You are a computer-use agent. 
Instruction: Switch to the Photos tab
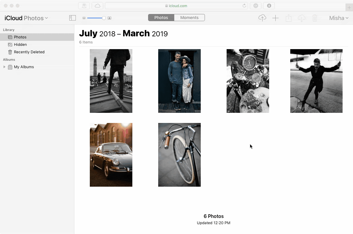click(161, 18)
